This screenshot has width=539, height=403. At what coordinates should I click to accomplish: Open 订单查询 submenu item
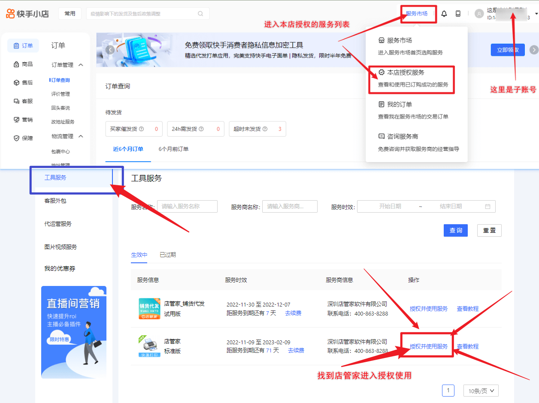coord(60,80)
